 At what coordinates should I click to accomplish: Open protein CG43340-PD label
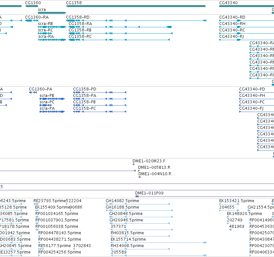click(252, 89)
